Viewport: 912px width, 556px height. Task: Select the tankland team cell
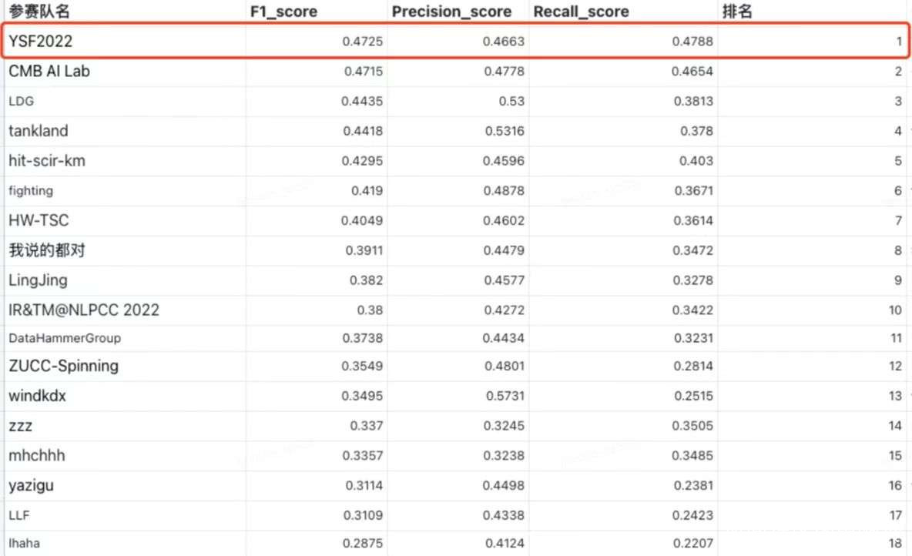pyautogui.click(x=39, y=131)
